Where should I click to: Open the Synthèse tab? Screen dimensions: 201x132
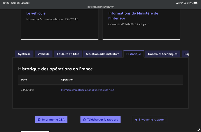click(24, 54)
